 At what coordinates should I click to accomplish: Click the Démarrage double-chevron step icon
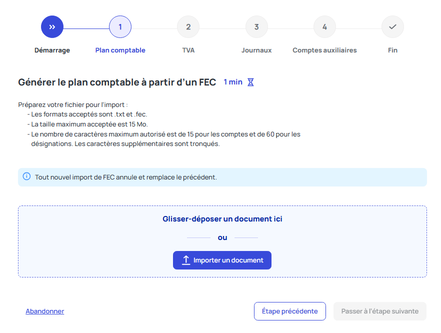(52, 27)
